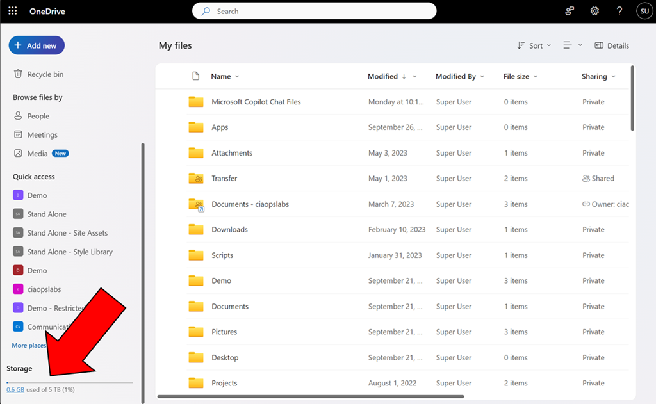Click the storage usage progress bar

pos(69,382)
